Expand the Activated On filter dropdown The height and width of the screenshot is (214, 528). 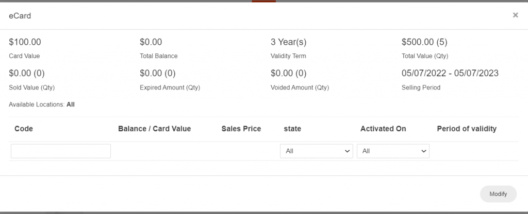393,151
